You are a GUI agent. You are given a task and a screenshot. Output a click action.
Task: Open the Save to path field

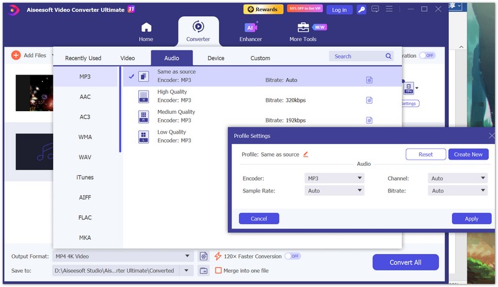(116, 270)
